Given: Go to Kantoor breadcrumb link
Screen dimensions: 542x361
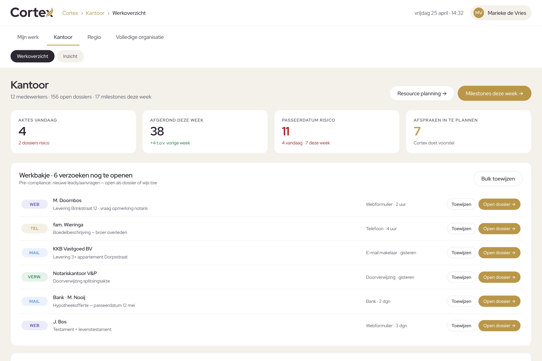Looking at the screenshot, I should pos(95,13).
